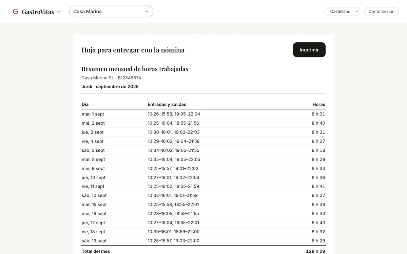Click the Imprimir button
The width and height of the screenshot is (407, 254).
pos(309,50)
